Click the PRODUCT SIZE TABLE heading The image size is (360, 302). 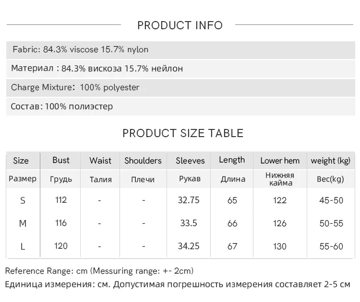click(x=183, y=133)
